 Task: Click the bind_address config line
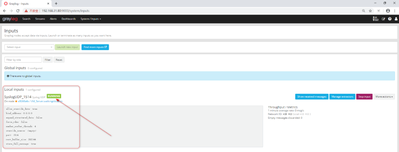[19, 113]
